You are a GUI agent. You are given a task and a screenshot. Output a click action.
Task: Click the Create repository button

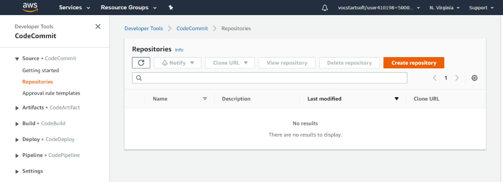click(414, 63)
